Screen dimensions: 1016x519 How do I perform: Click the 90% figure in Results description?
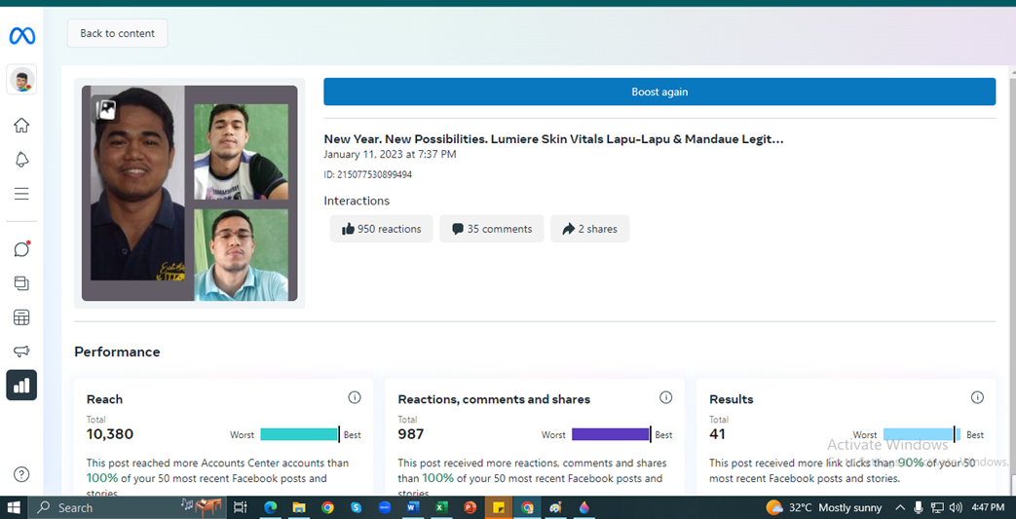coord(911,463)
